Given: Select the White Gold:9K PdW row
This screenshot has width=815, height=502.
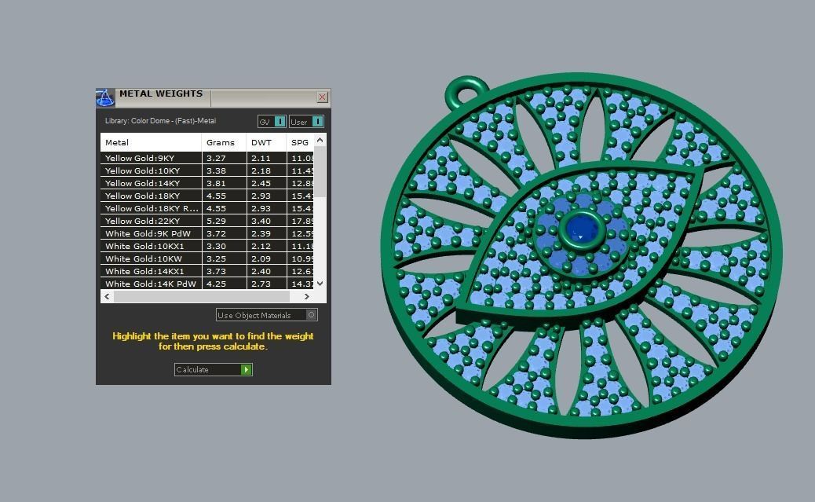Looking at the screenshot, I should coord(206,233).
